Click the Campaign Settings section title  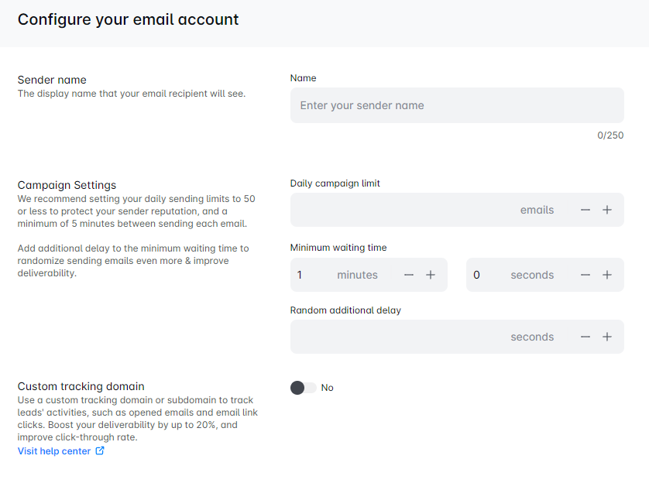[67, 185]
